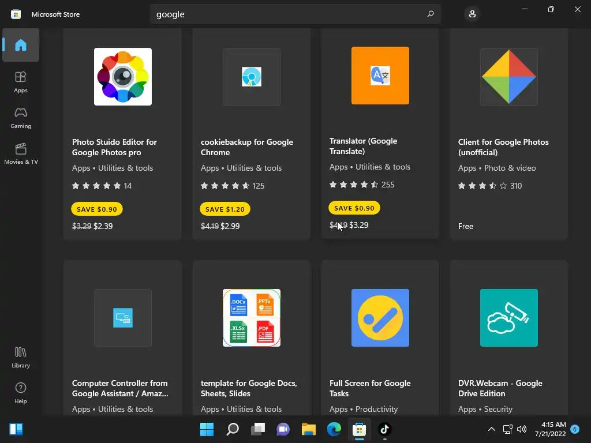This screenshot has width=591, height=443.
Task: Open the Gaming section
Action: coord(21,118)
